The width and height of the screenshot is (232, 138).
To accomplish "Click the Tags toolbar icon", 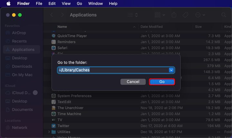I will pyautogui.click(x=185, y=15).
